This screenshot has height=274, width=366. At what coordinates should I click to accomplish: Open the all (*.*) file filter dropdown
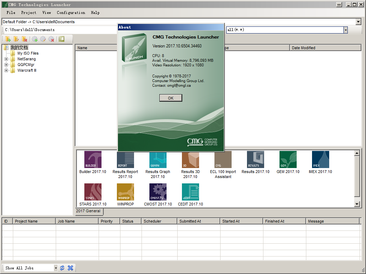point(346,30)
